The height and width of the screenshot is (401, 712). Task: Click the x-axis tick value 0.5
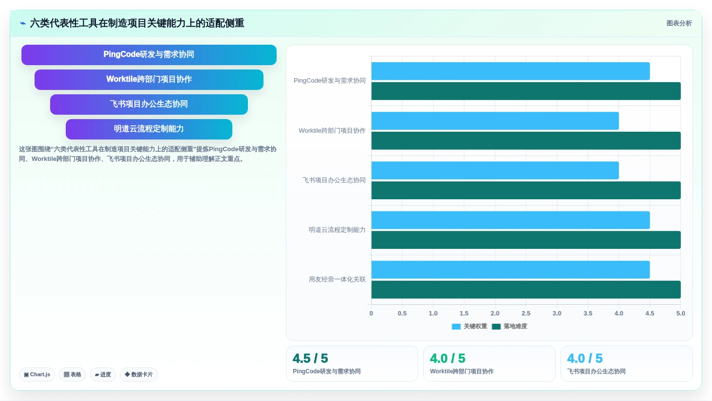(x=402, y=314)
